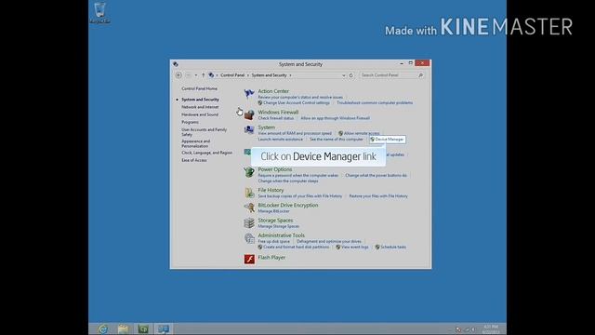The image size is (595, 335).
Task: Click the Flash Player heading
Action: pyautogui.click(x=271, y=258)
